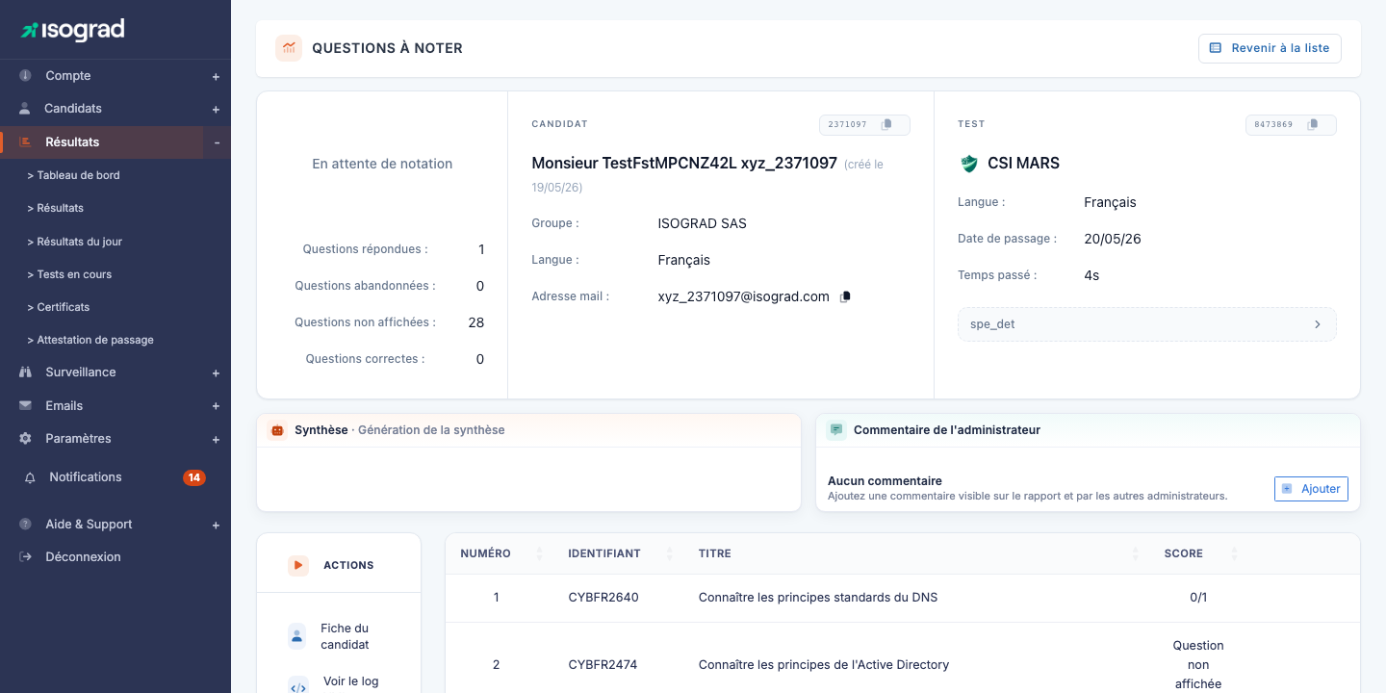Copy test ID 8473869
Viewport: 1386px width, 693px height.
[1314, 124]
